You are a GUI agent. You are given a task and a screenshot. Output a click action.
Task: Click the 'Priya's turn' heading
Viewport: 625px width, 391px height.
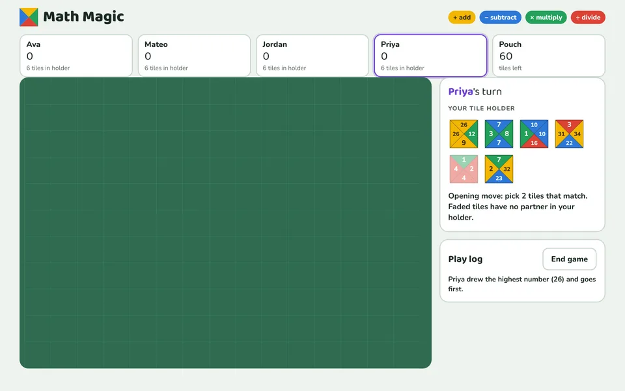coord(475,92)
